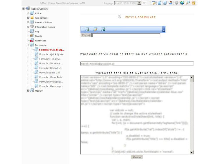Image resolution: width=218 pixels, height=164 pixels.
Task: Select Website Content in the tree
Action: (x=39, y=9)
